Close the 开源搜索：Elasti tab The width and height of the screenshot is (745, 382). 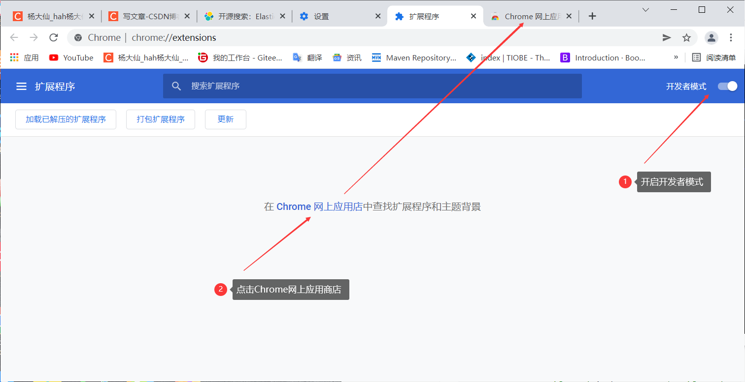point(282,16)
